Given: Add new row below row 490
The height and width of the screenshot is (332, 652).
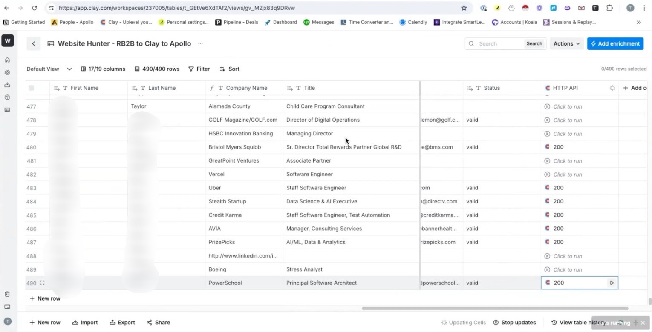Looking at the screenshot, I should tap(45, 298).
